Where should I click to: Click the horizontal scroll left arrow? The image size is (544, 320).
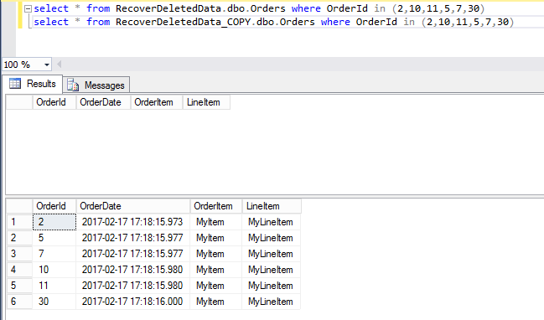pos(60,65)
